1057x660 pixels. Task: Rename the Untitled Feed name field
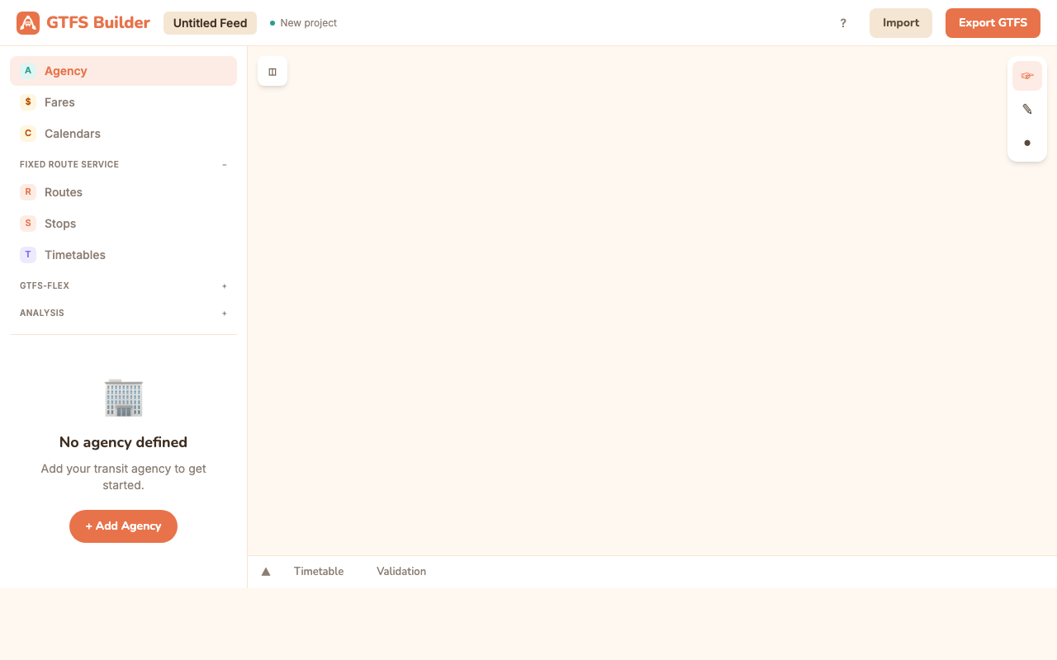coord(210,23)
